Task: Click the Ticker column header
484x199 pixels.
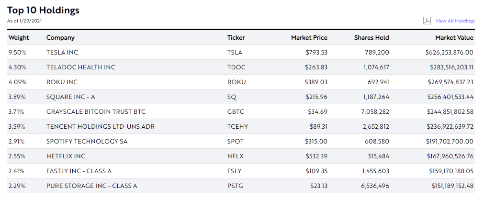Action: 236,38
